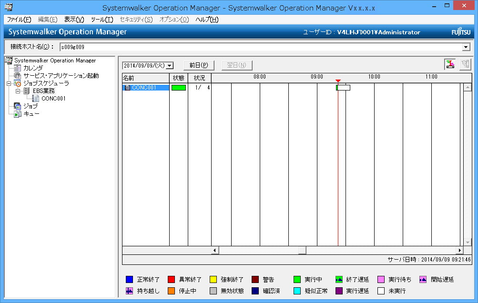Click the Gantt chart view toolbar icon

point(450,64)
